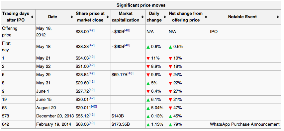Sort table by Date column arrows
The image size is (284, 131).
71,17
